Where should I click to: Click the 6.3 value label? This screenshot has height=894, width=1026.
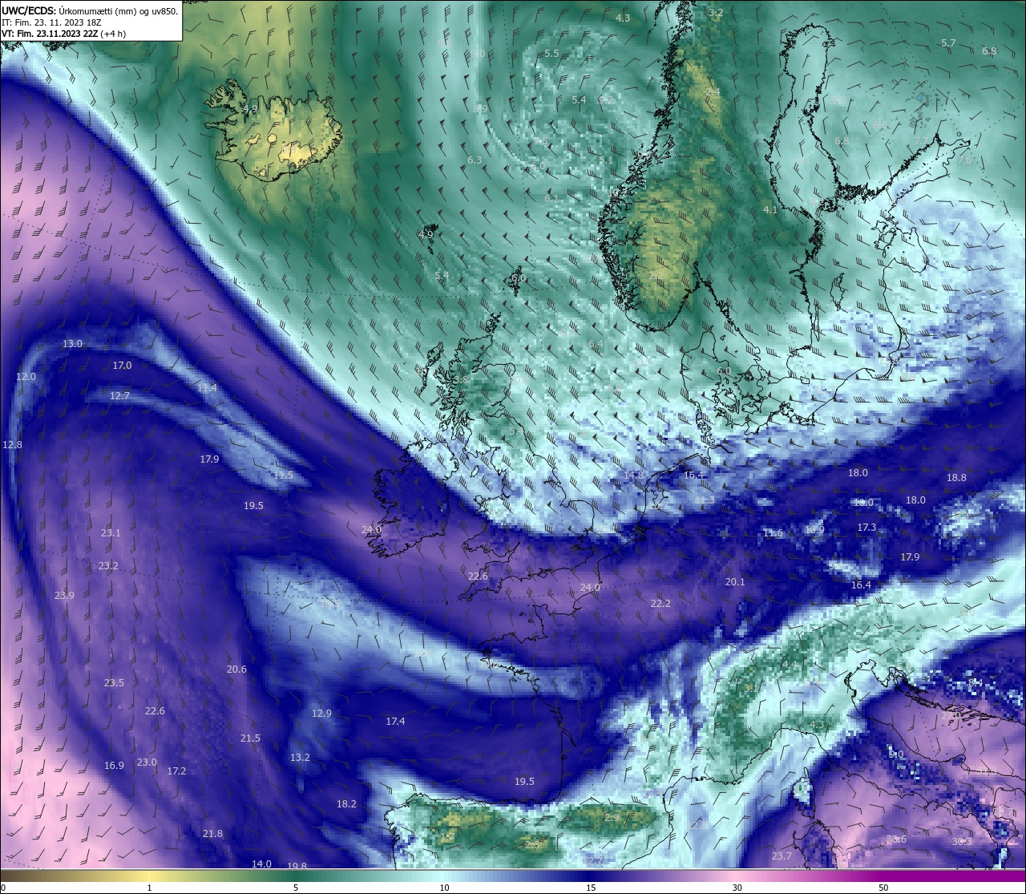tap(475, 160)
